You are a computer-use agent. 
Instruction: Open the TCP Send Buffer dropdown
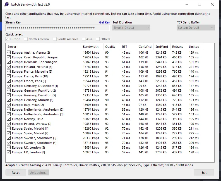coord(196,28)
